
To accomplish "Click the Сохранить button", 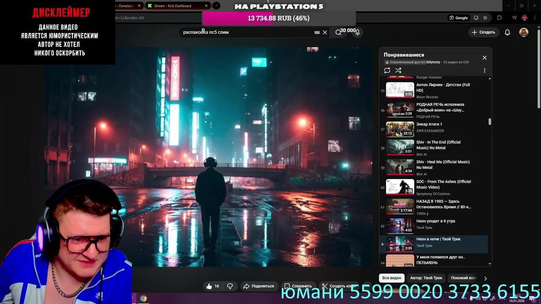I will pos(298,286).
